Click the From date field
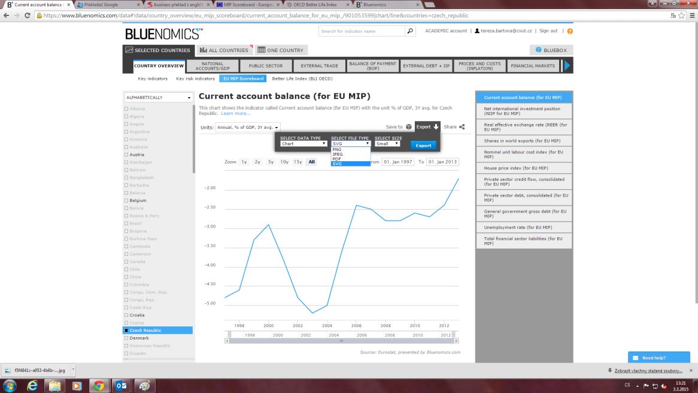 point(398,162)
